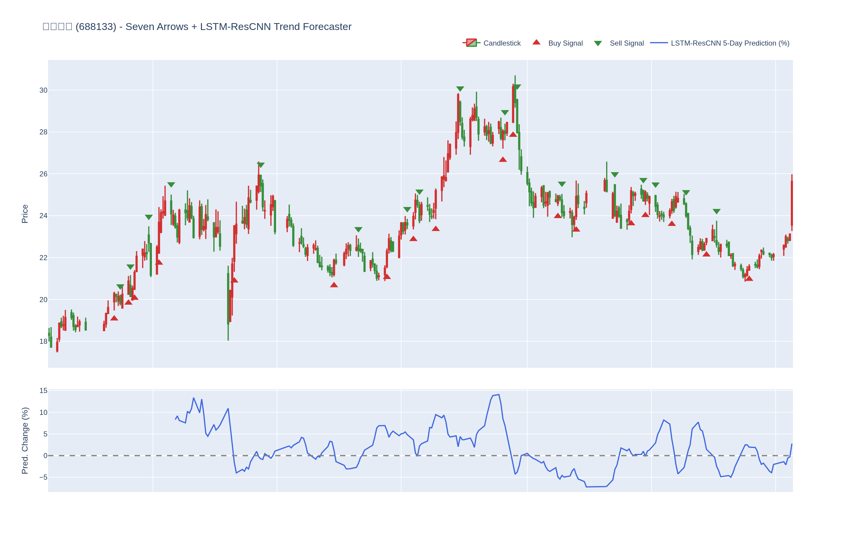Click the rightmost red buy signal marker
841x540 pixels.
click(x=749, y=278)
